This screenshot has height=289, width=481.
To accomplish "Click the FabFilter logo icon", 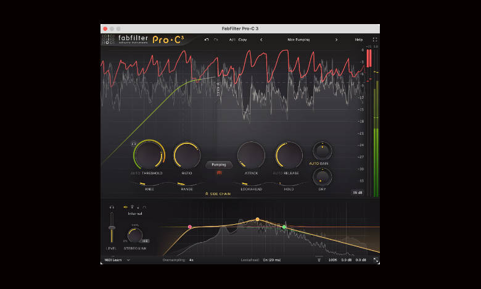I will click(108, 40).
